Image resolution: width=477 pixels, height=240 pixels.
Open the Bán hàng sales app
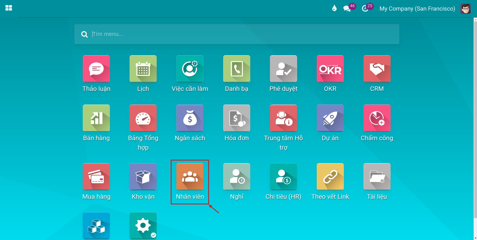click(96, 118)
